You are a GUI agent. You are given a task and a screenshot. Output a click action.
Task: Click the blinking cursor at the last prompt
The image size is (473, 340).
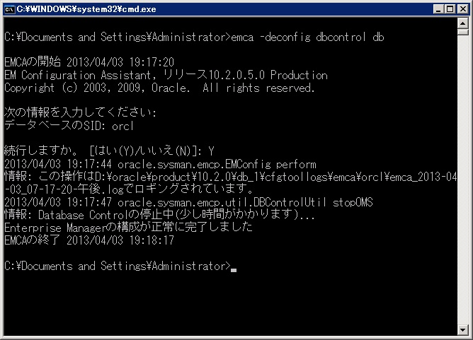pyautogui.click(x=234, y=269)
